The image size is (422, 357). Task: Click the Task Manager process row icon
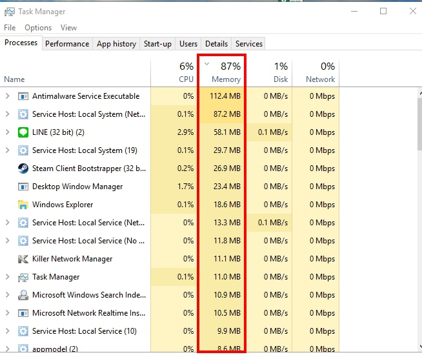(23, 277)
